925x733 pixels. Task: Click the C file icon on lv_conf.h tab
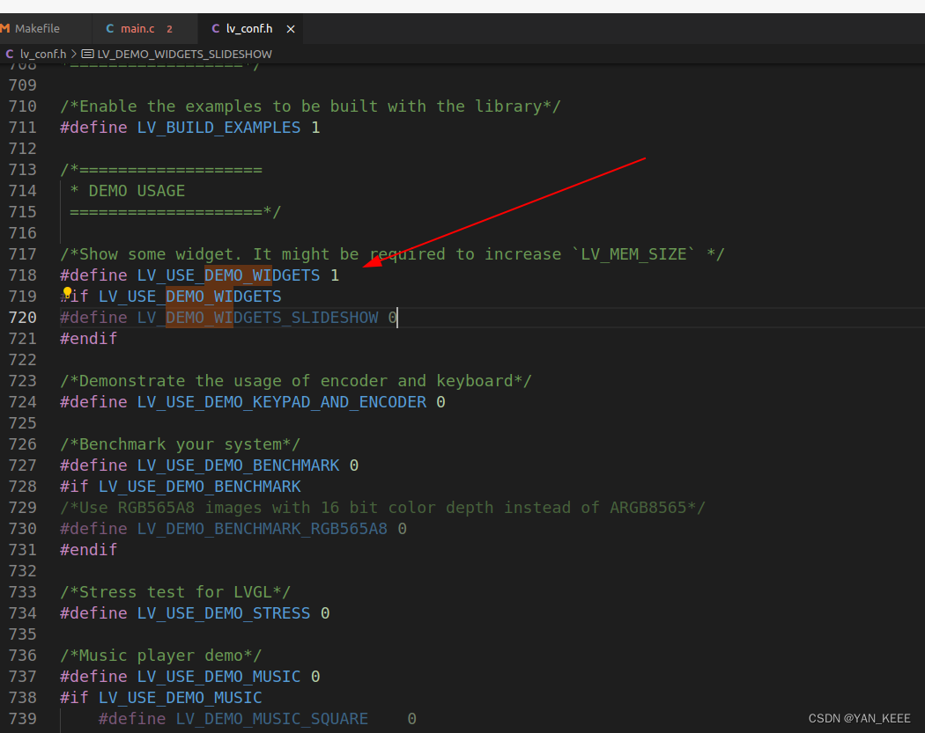pos(215,28)
